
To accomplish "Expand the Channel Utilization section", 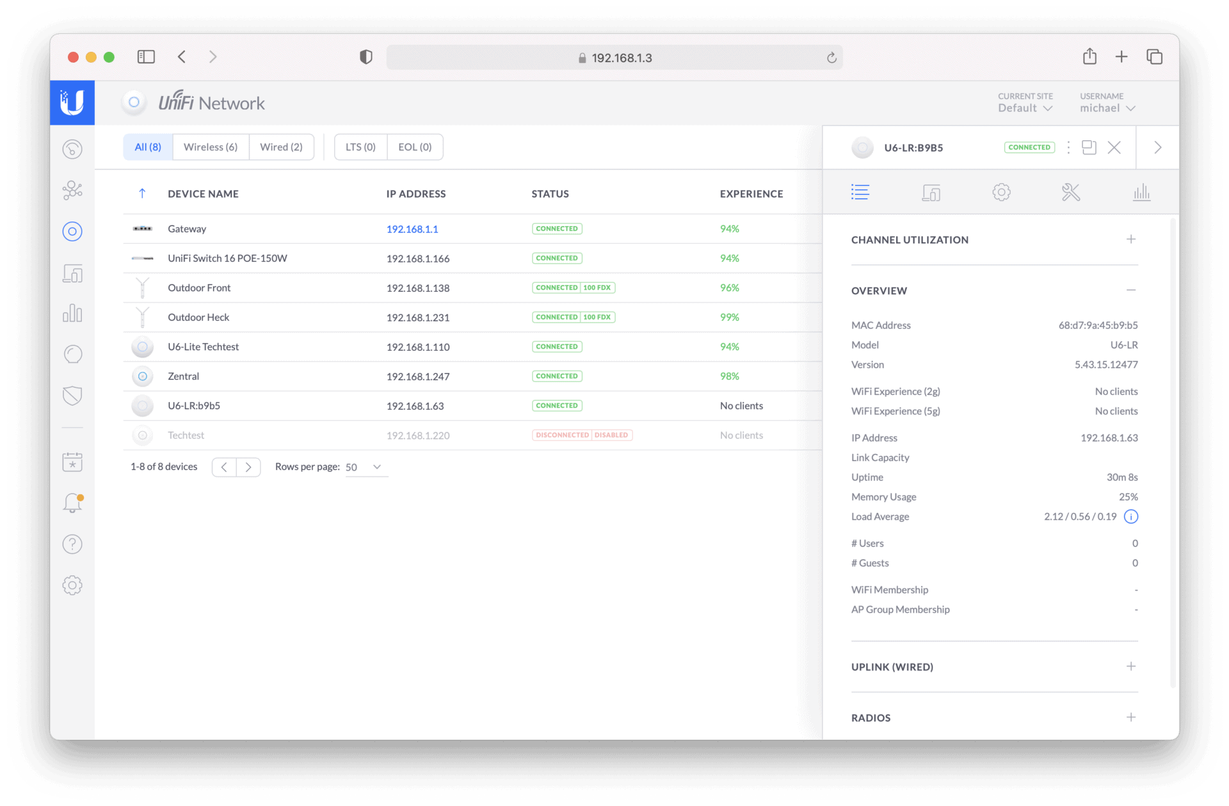I will (1131, 239).
